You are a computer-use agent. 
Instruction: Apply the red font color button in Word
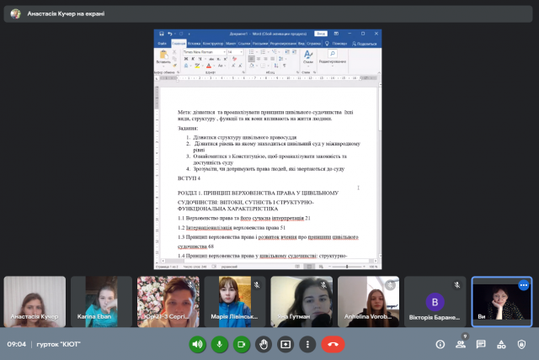(x=209, y=66)
